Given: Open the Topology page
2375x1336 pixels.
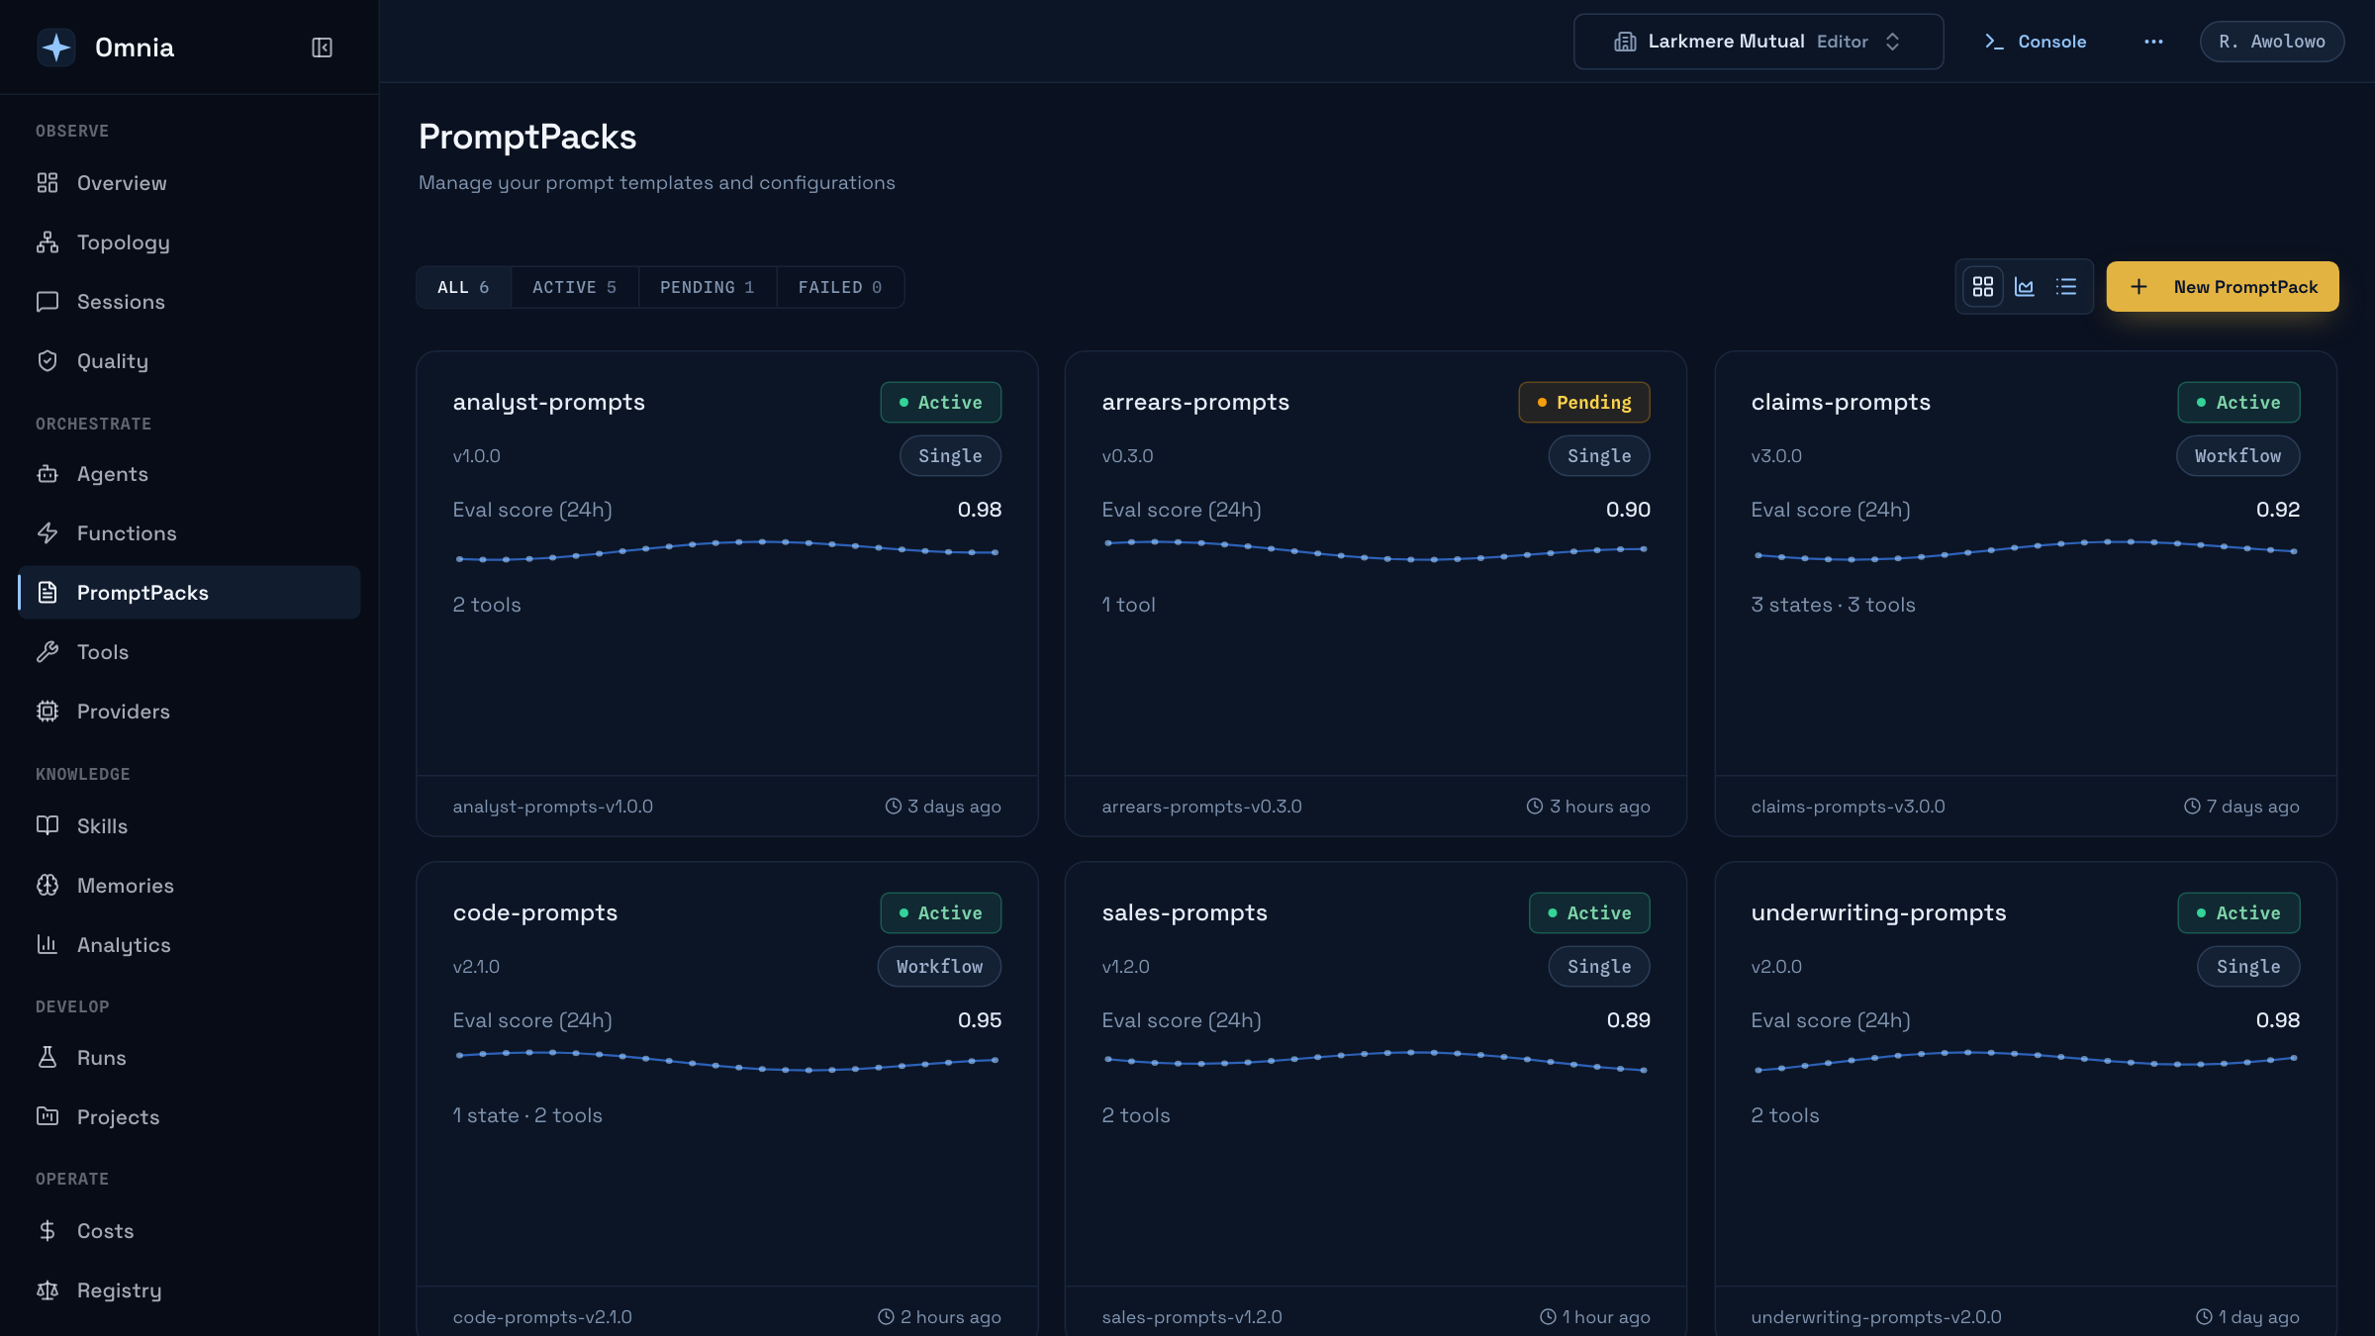Looking at the screenshot, I should pyautogui.click(x=189, y=242).
